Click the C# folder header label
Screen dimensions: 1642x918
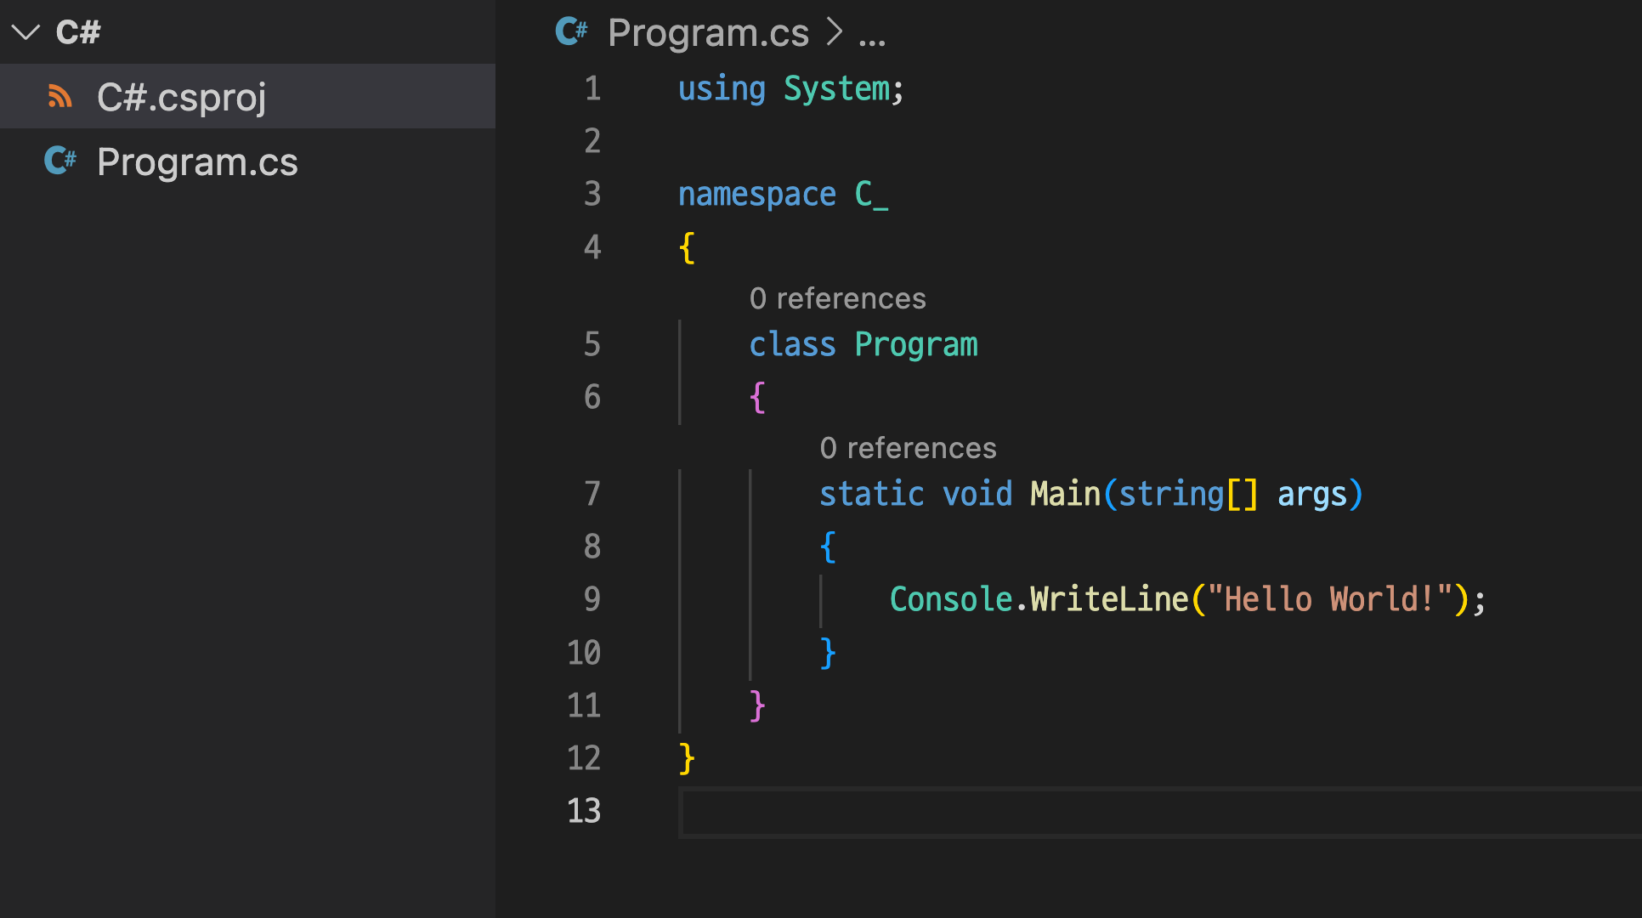coord(78,32)
